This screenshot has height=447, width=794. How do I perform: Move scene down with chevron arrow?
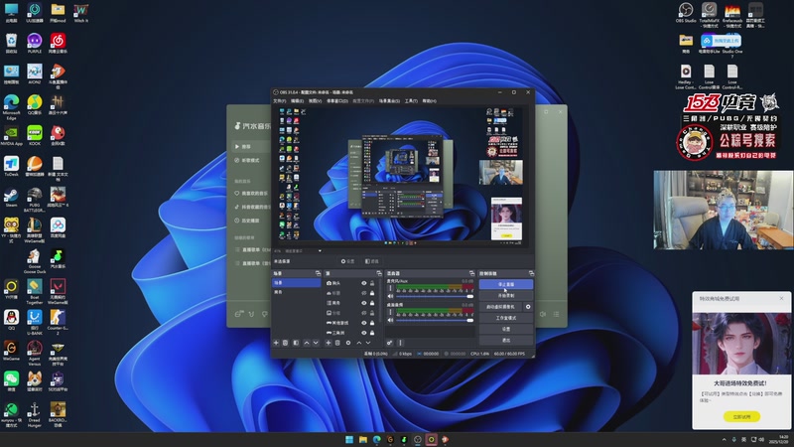(x=316, y=343)
